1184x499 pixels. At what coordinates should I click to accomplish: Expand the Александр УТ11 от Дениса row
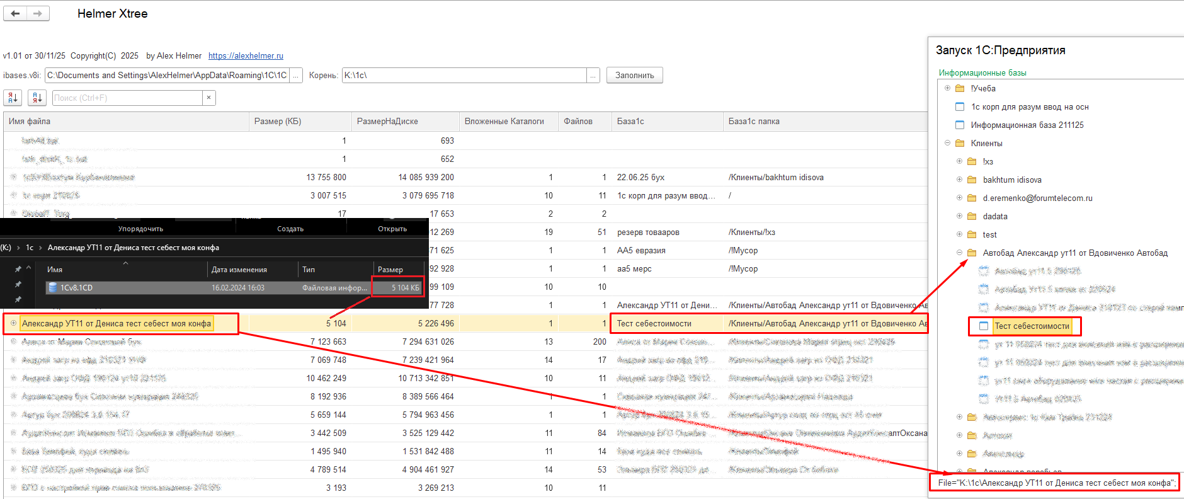(x=13, y=323)
